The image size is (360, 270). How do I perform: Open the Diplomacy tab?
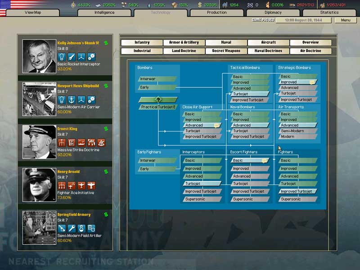[x=273, y=13]
